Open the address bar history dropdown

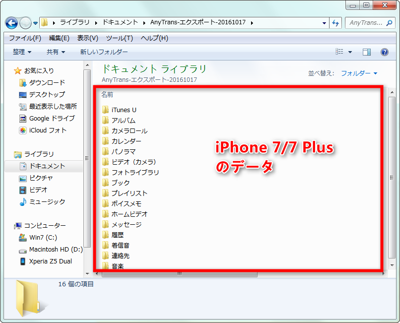(x=324, y=23)
